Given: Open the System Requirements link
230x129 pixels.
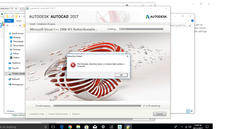Looking at the screenshot, I should click(x=58, y=114).
